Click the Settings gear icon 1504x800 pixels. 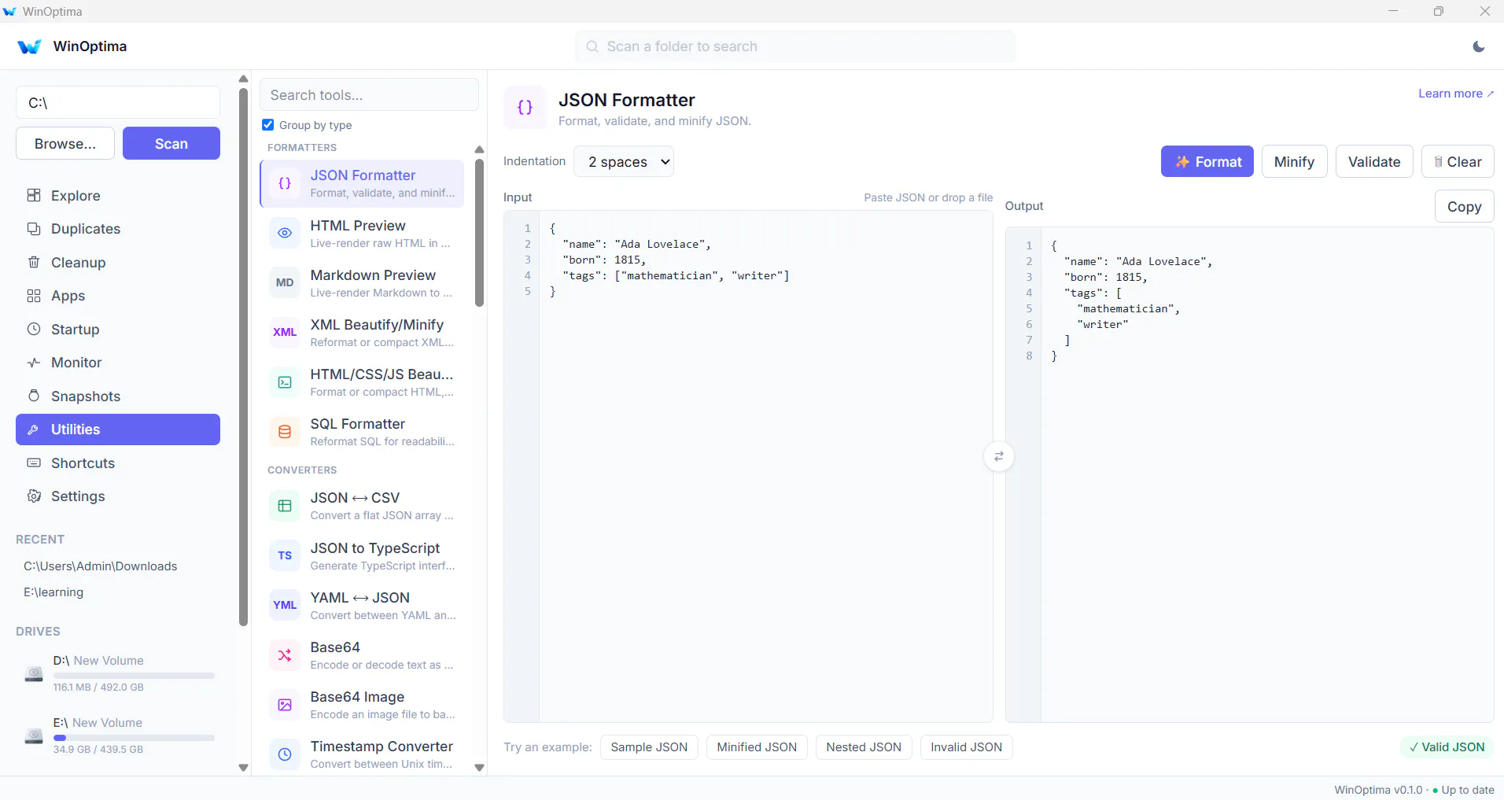click(x=34, y=496)
